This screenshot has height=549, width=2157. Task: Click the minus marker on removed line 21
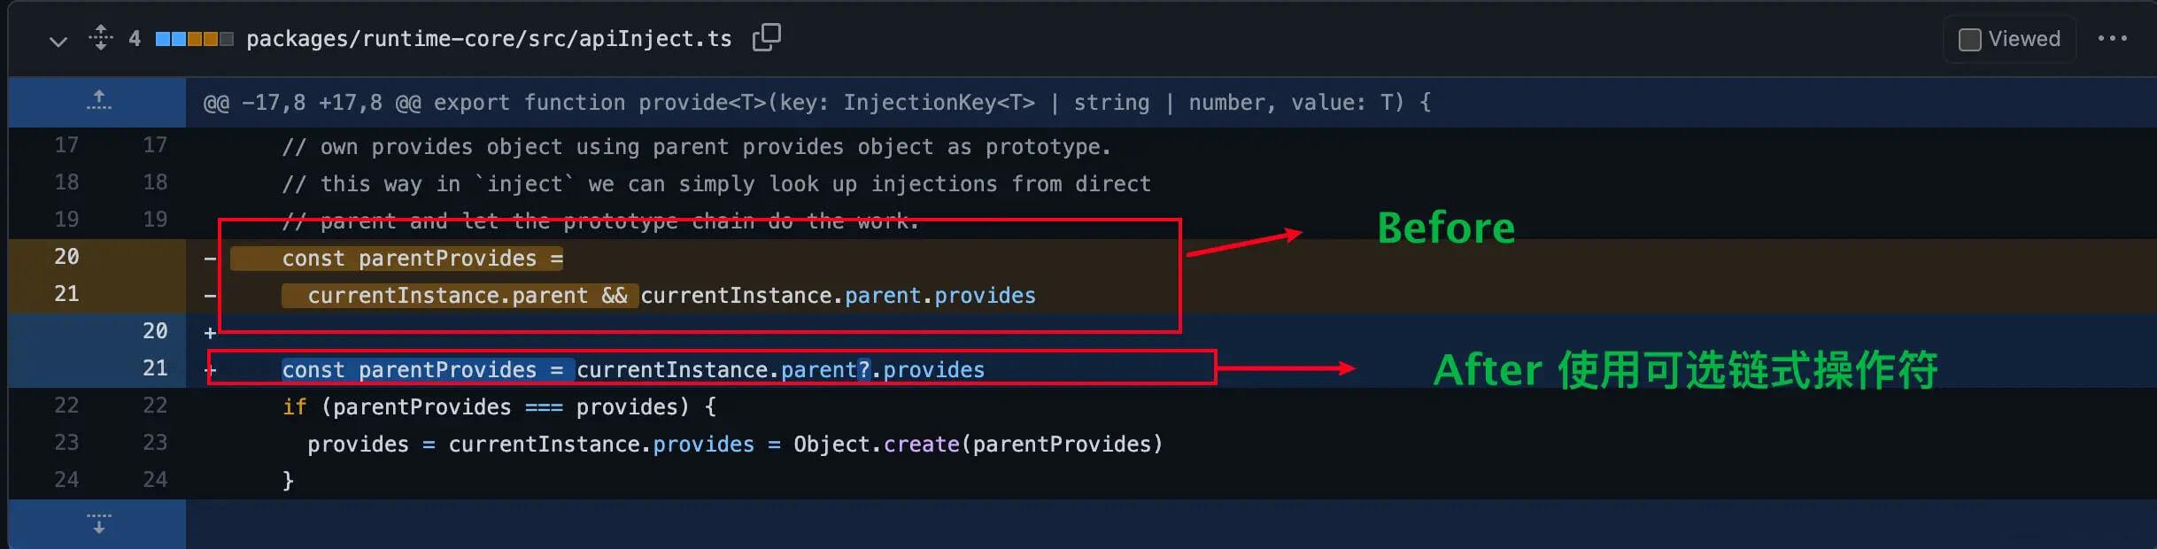[x=210, y=296]
